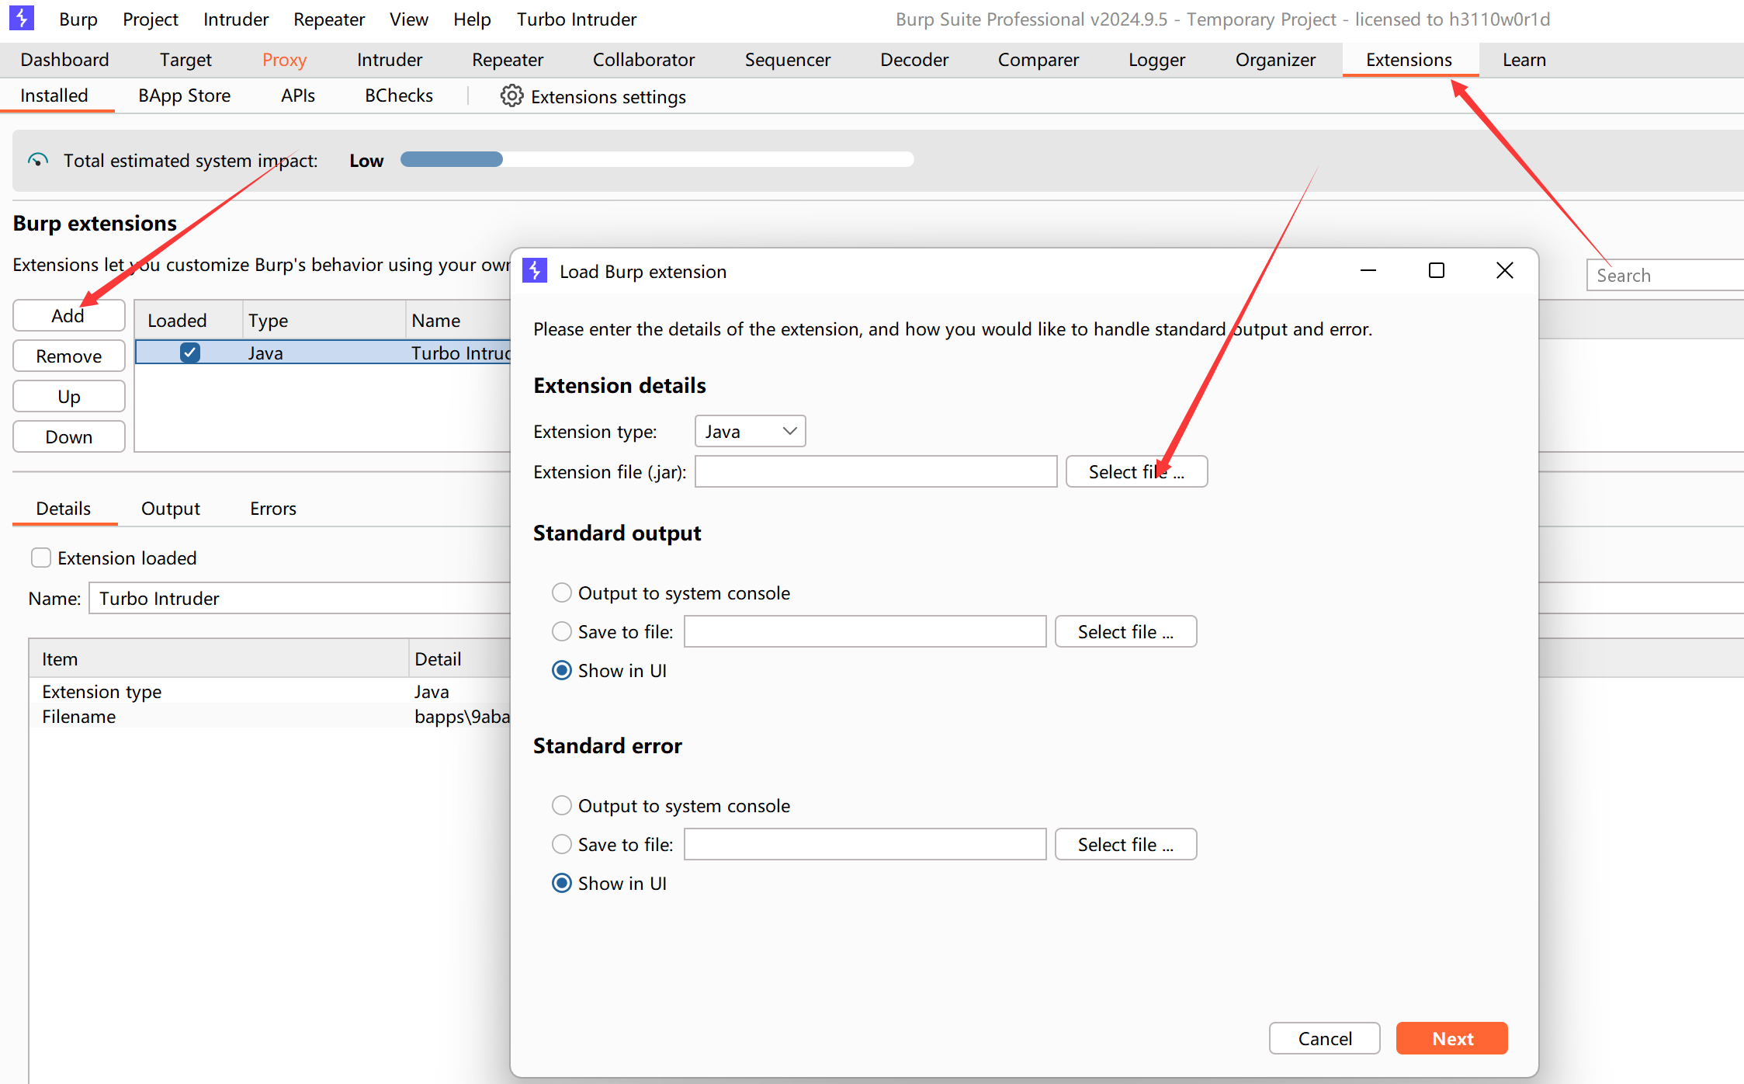1744x1084 pixels.
Task: Click the Extension file jar input field
Action: click(x=875, y=471)
